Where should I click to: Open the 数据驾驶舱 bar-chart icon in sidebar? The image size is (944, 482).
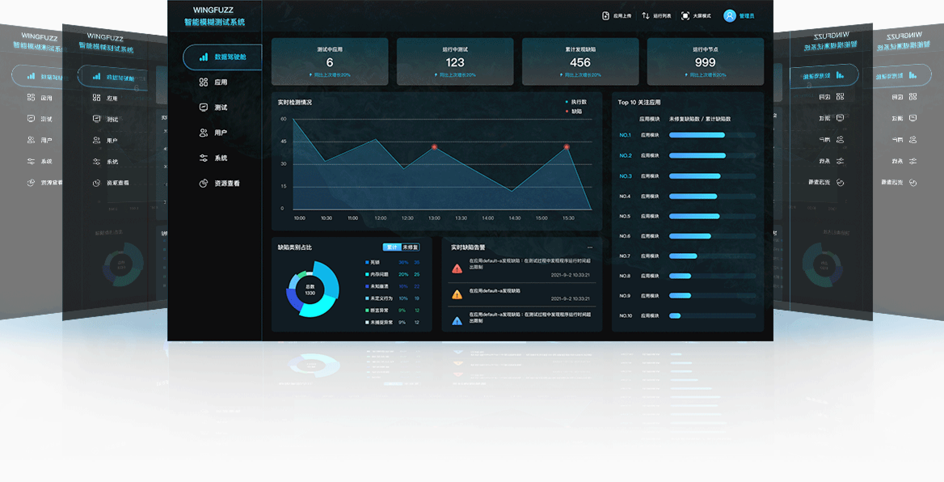click(x=204, y=57)
